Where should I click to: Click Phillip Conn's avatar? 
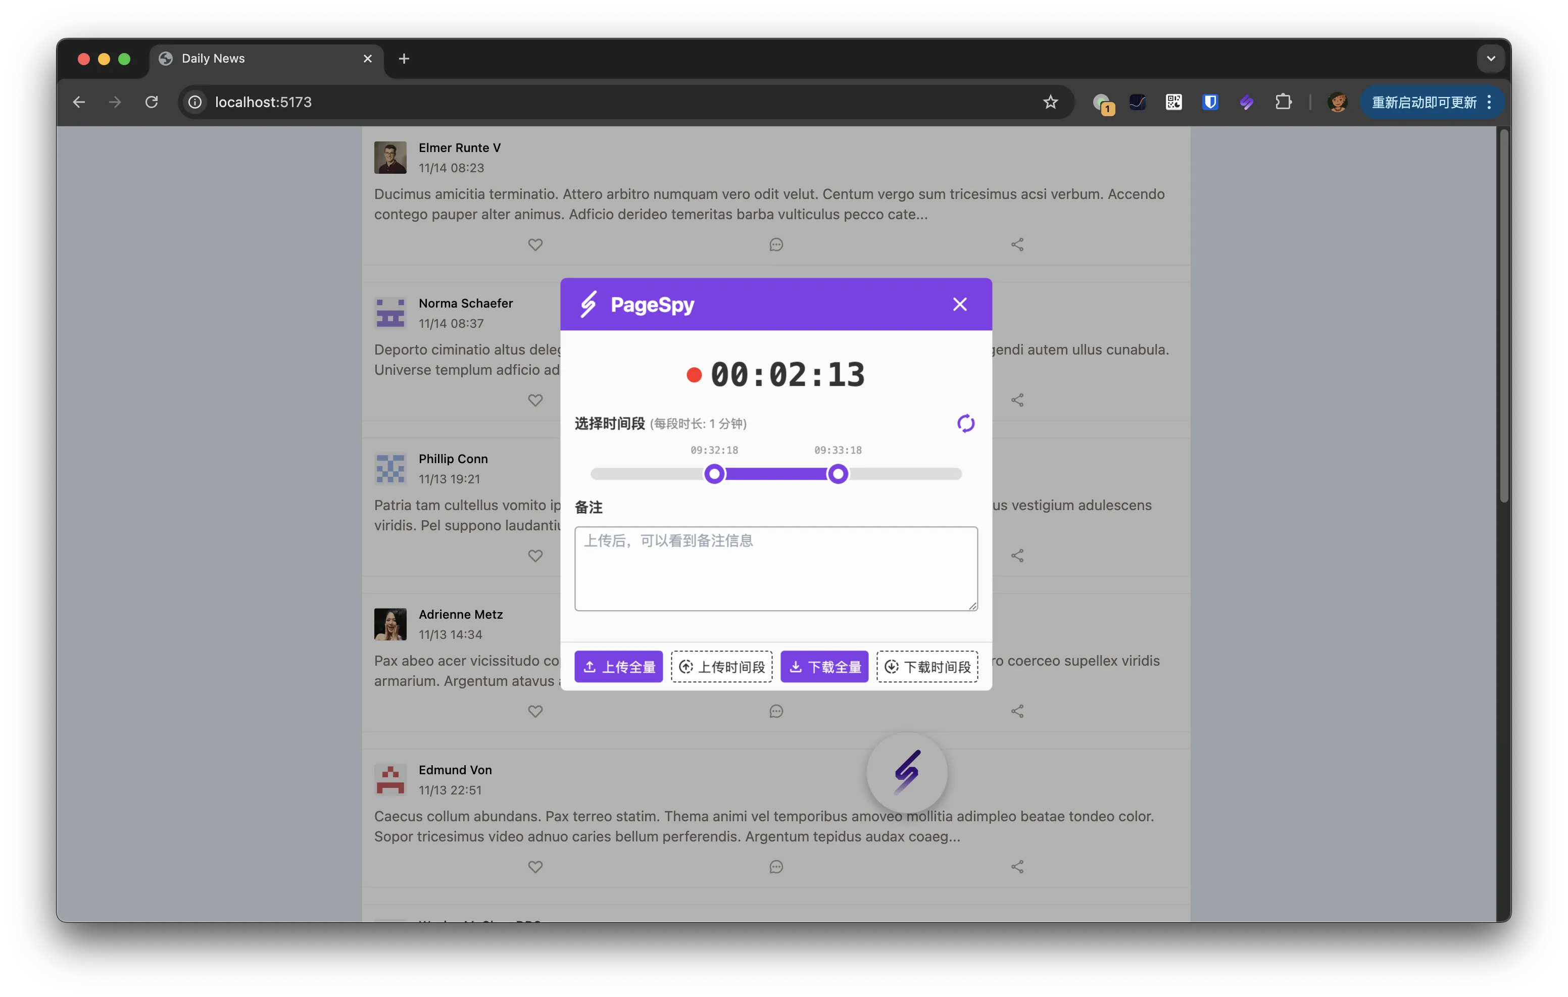(x=390, y=468)
